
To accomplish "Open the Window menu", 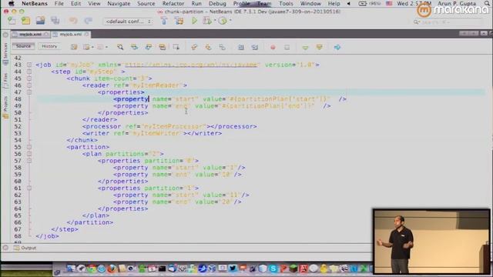I will (x=310, y=3).
